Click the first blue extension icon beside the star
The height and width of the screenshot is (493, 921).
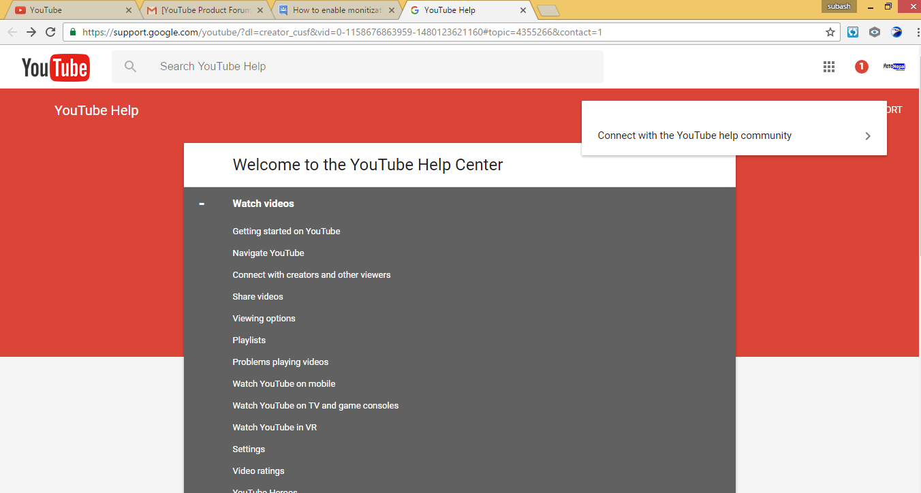point(853,32)
